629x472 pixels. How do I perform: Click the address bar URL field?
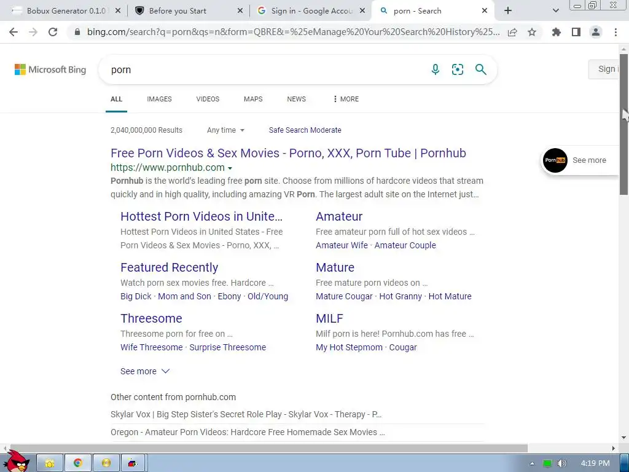point(293,32)
